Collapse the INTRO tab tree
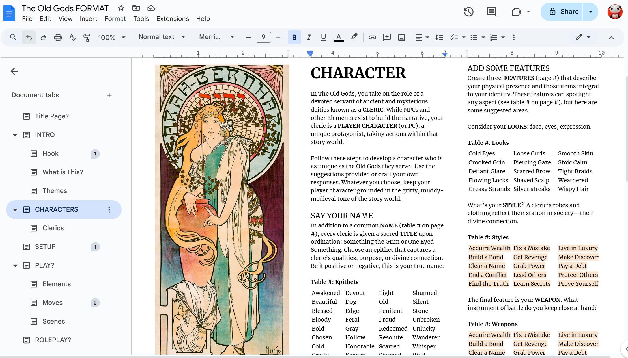This screenshot has width=628, height=358. [x=15, y=135]
